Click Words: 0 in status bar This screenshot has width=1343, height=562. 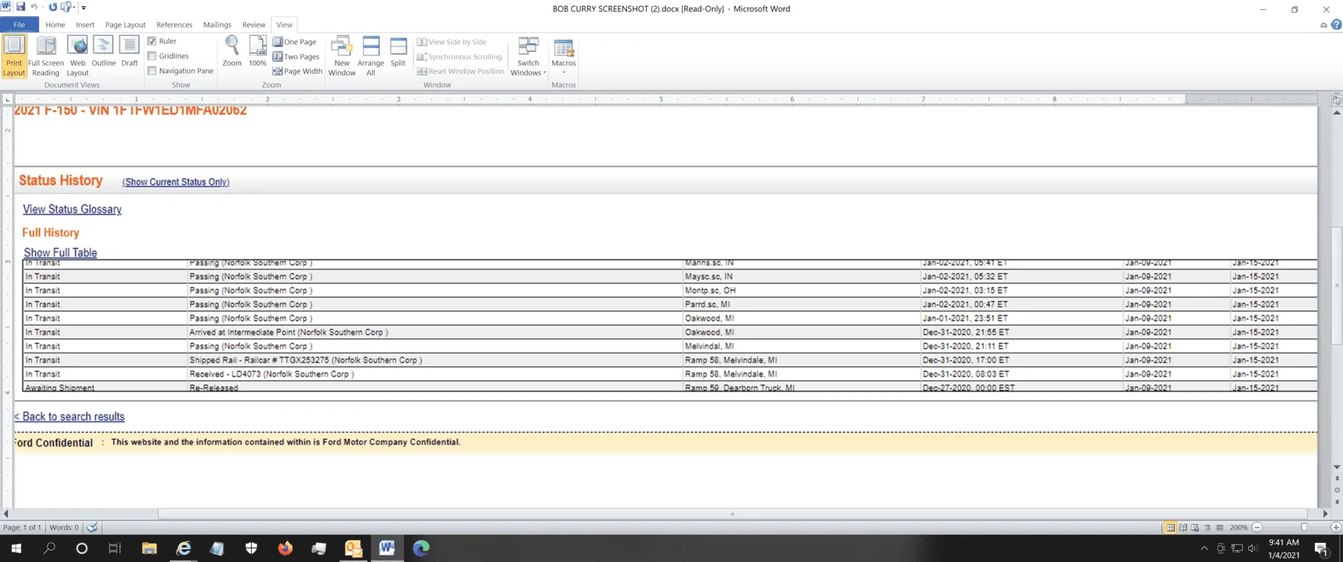coord(64,527)
